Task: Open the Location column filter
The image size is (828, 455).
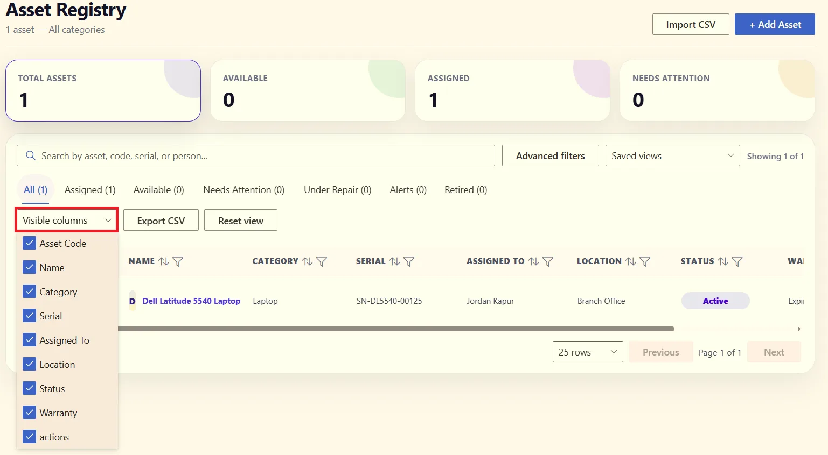Action: pyautogui.click(x=645, y=261)
